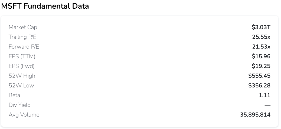Viewport: 281px width, 129px height.
Task: Select the EPS (Fwd) label
Action: [21, 66]
